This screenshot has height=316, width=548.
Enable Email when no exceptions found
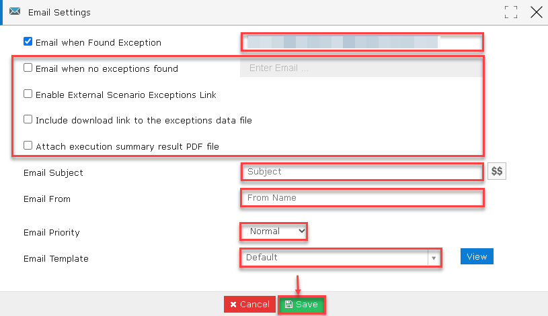[28, 68]
